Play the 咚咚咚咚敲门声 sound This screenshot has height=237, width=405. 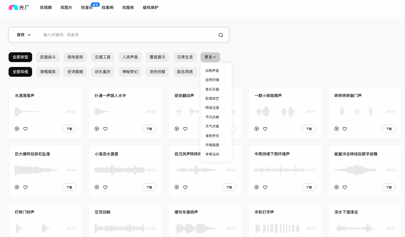pyautogui.click(x=336, y=129)
